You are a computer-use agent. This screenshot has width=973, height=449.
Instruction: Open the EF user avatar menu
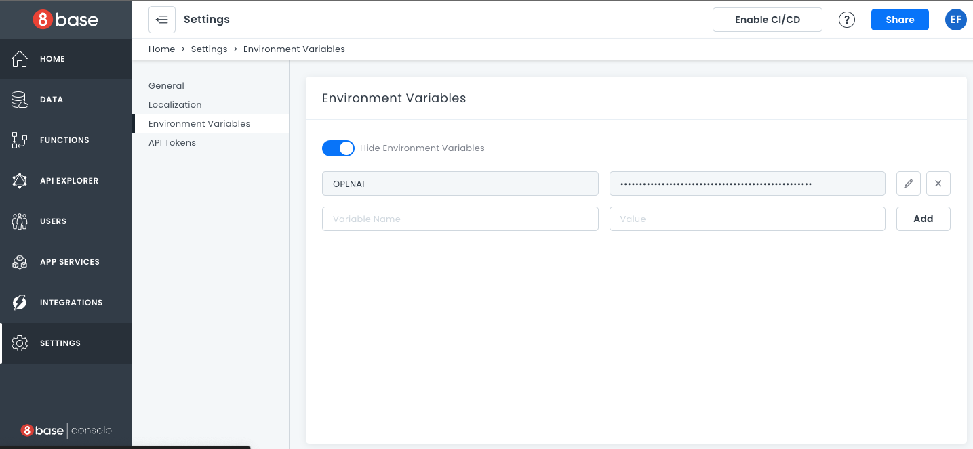[955, 20]
